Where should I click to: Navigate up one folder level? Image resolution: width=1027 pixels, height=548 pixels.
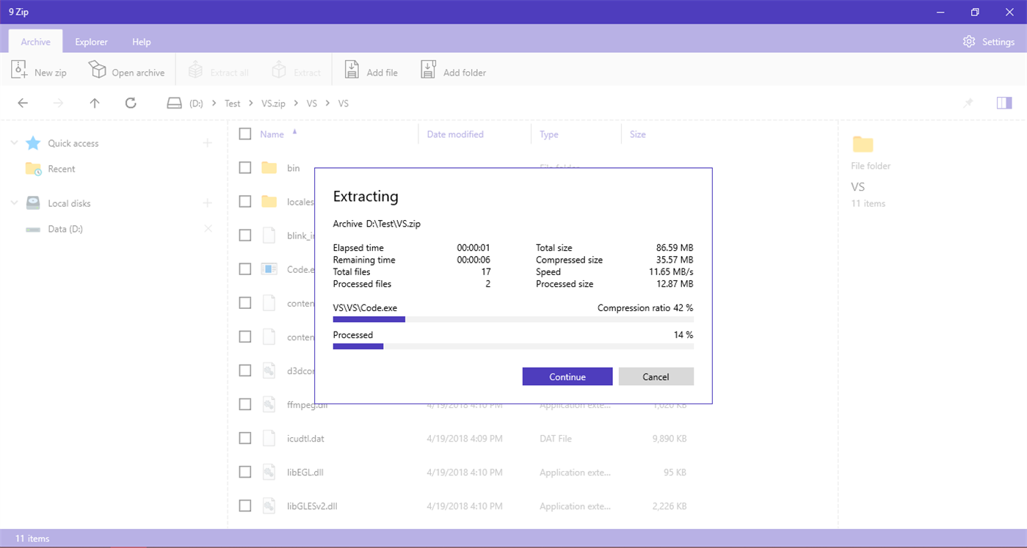click(x=95, y=103)
